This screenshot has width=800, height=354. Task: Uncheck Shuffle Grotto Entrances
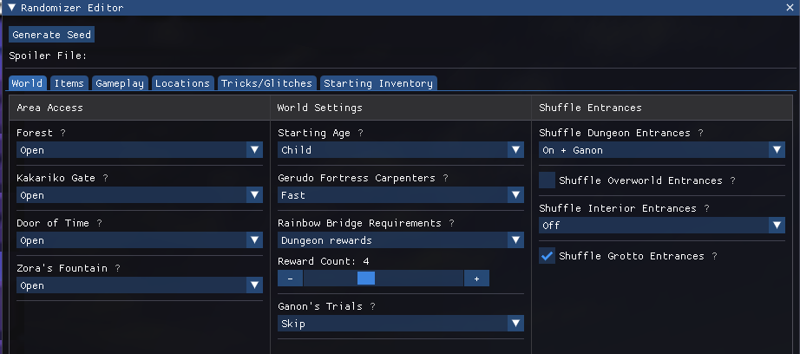tap(548, 256)
